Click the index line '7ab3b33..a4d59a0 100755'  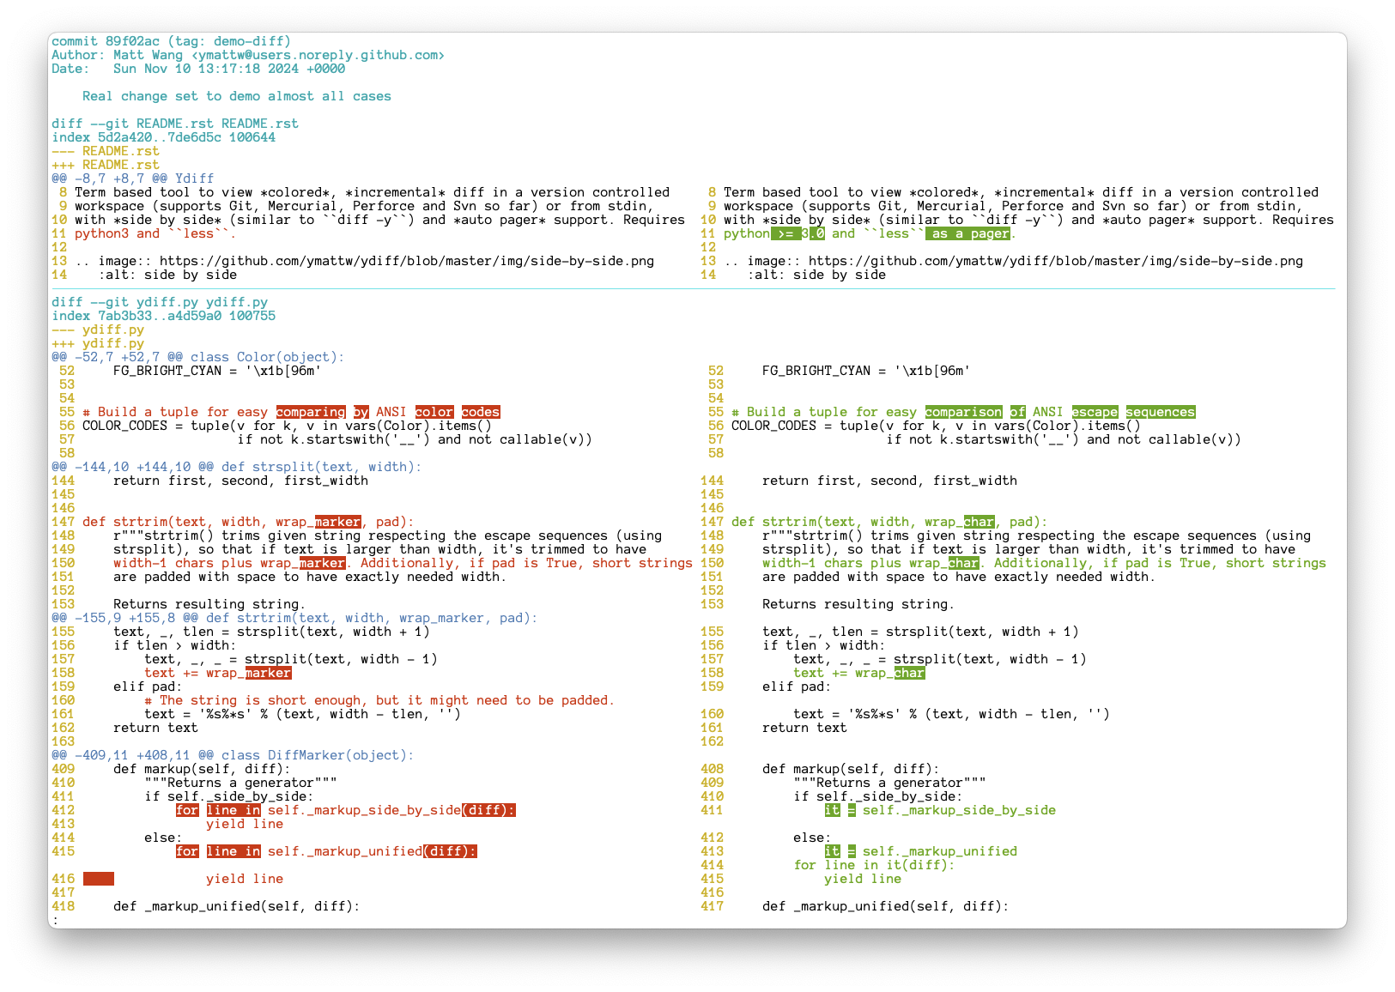pyautogui.click(x=186, y=316)
